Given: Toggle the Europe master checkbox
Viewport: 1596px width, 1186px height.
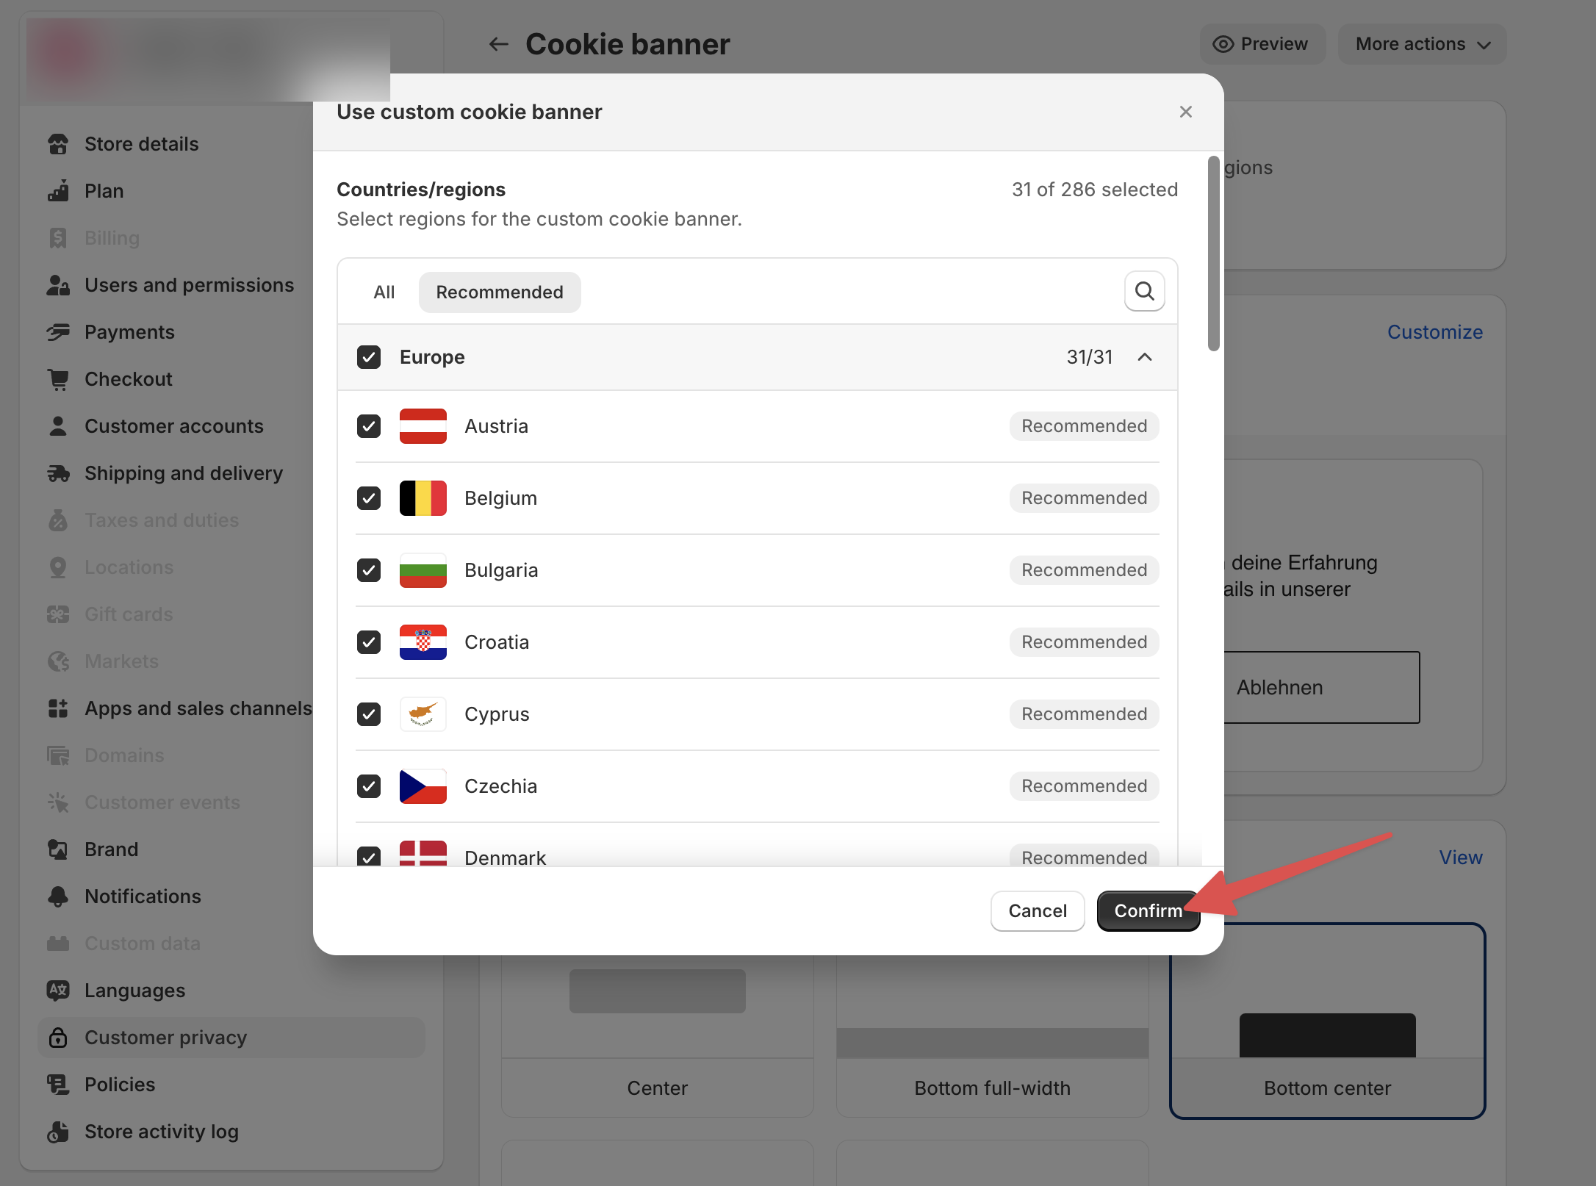Looking at the screenshot, I should point(368,357).
